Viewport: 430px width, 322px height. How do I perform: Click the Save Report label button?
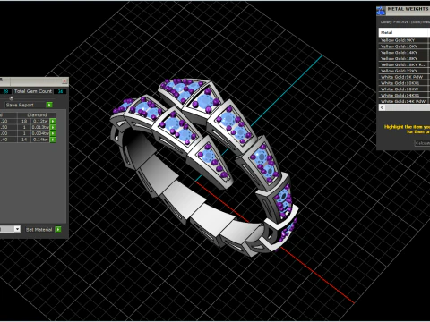tap(20, 105)
